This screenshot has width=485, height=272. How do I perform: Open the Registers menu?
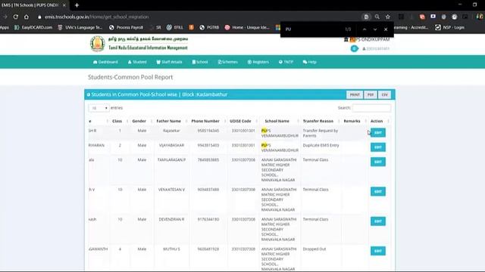pos(258,62)
